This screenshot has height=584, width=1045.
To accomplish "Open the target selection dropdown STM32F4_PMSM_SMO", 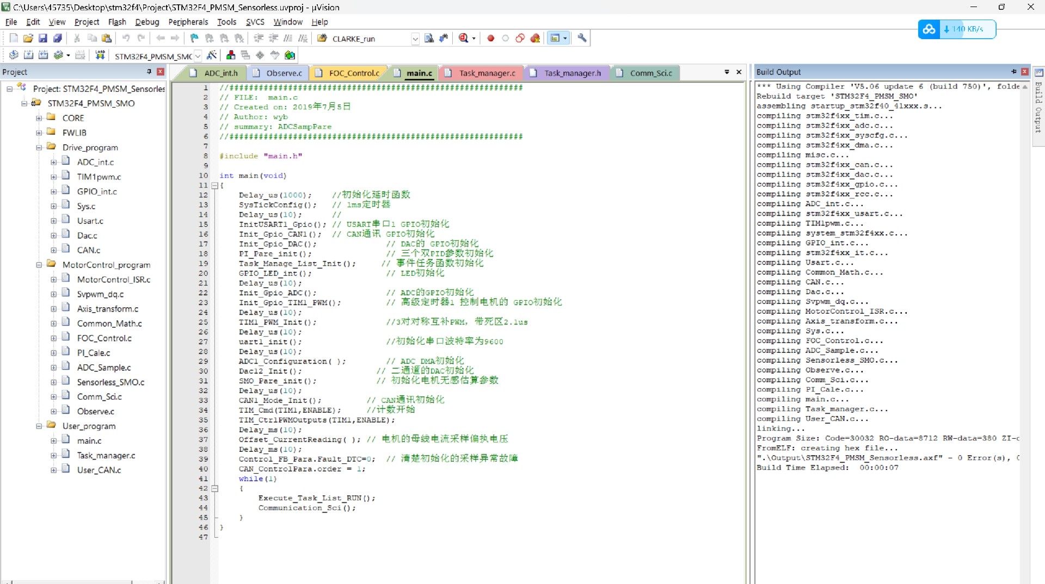I will point(198,55).
